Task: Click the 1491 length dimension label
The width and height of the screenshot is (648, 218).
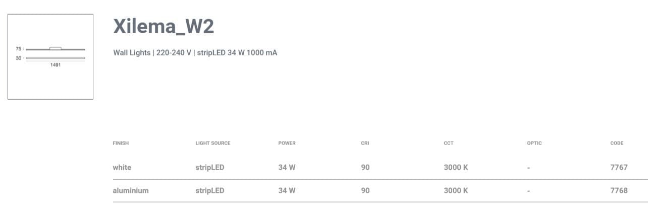Action: (56, 65)
